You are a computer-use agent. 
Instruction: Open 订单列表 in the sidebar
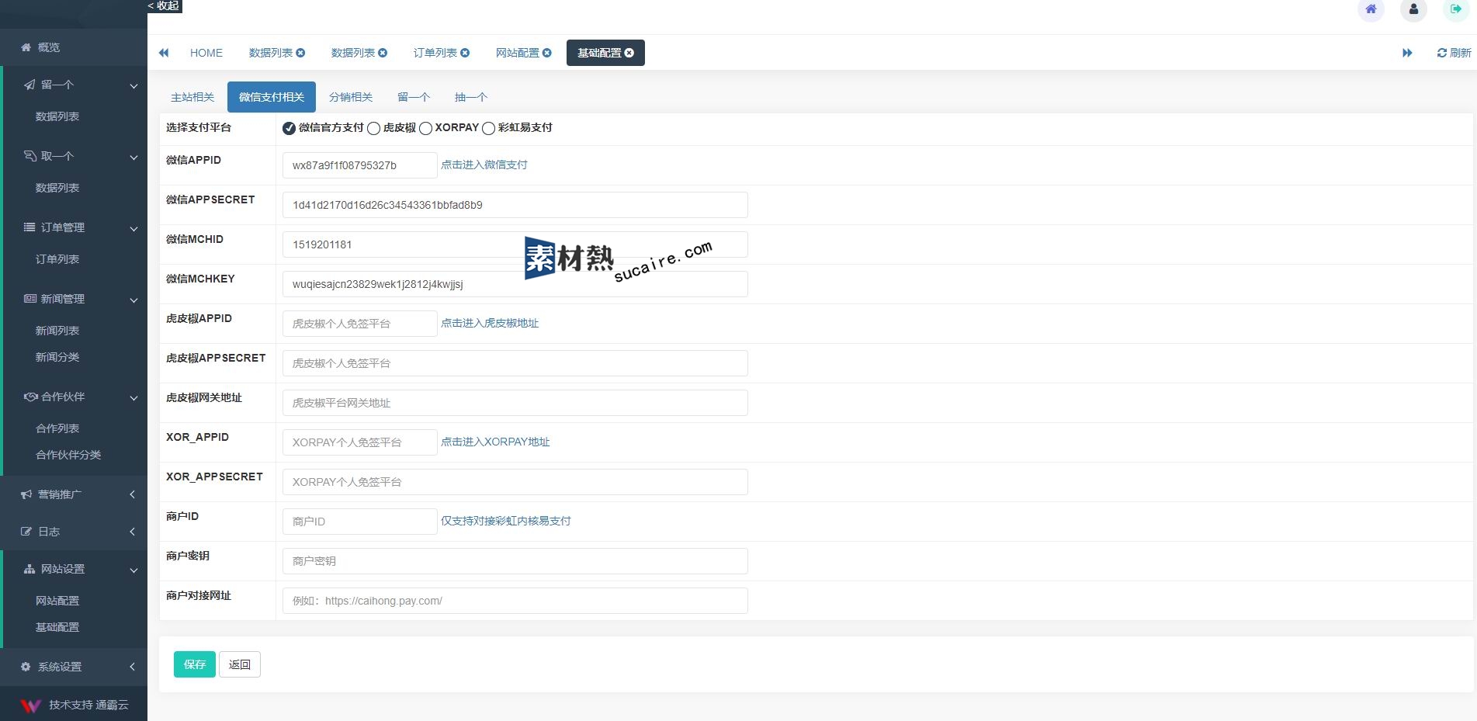tap(57, 259)
